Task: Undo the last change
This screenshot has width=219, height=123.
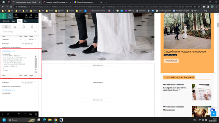Action: [x=19, y=114]
